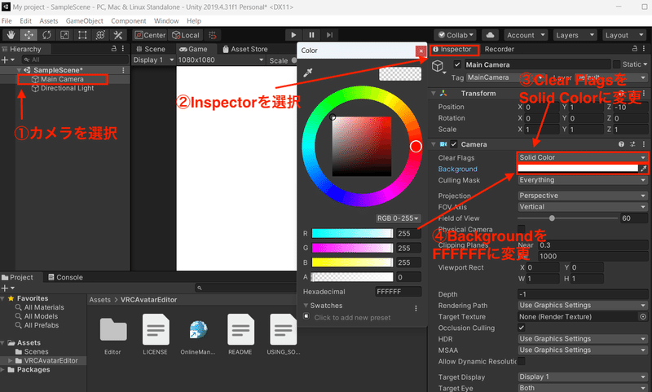Select the Scale tool in toolbar
The width and height of the screenshot is (652, 392).
(64, 35)
